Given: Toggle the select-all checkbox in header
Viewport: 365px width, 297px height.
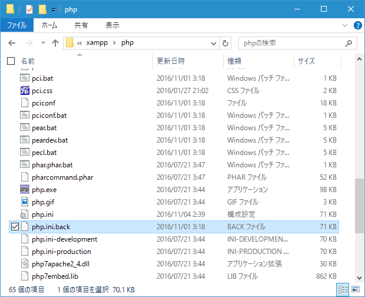Looking at the screenshot, I should [x=11, y=61].
